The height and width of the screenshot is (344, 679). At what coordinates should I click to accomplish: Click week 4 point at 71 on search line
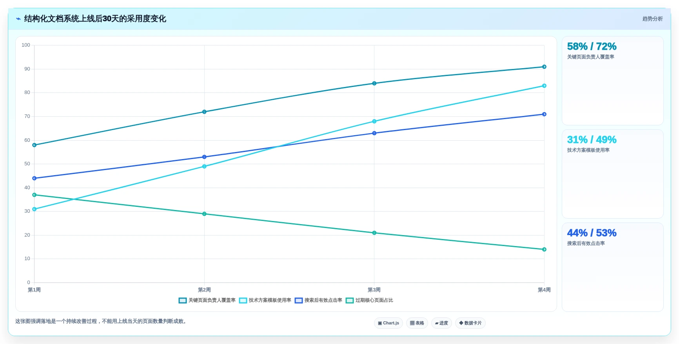(544, 114)
